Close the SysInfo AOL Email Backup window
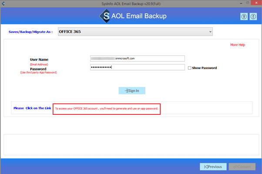This screenshot has width=262, height=174. coord(256,3)
